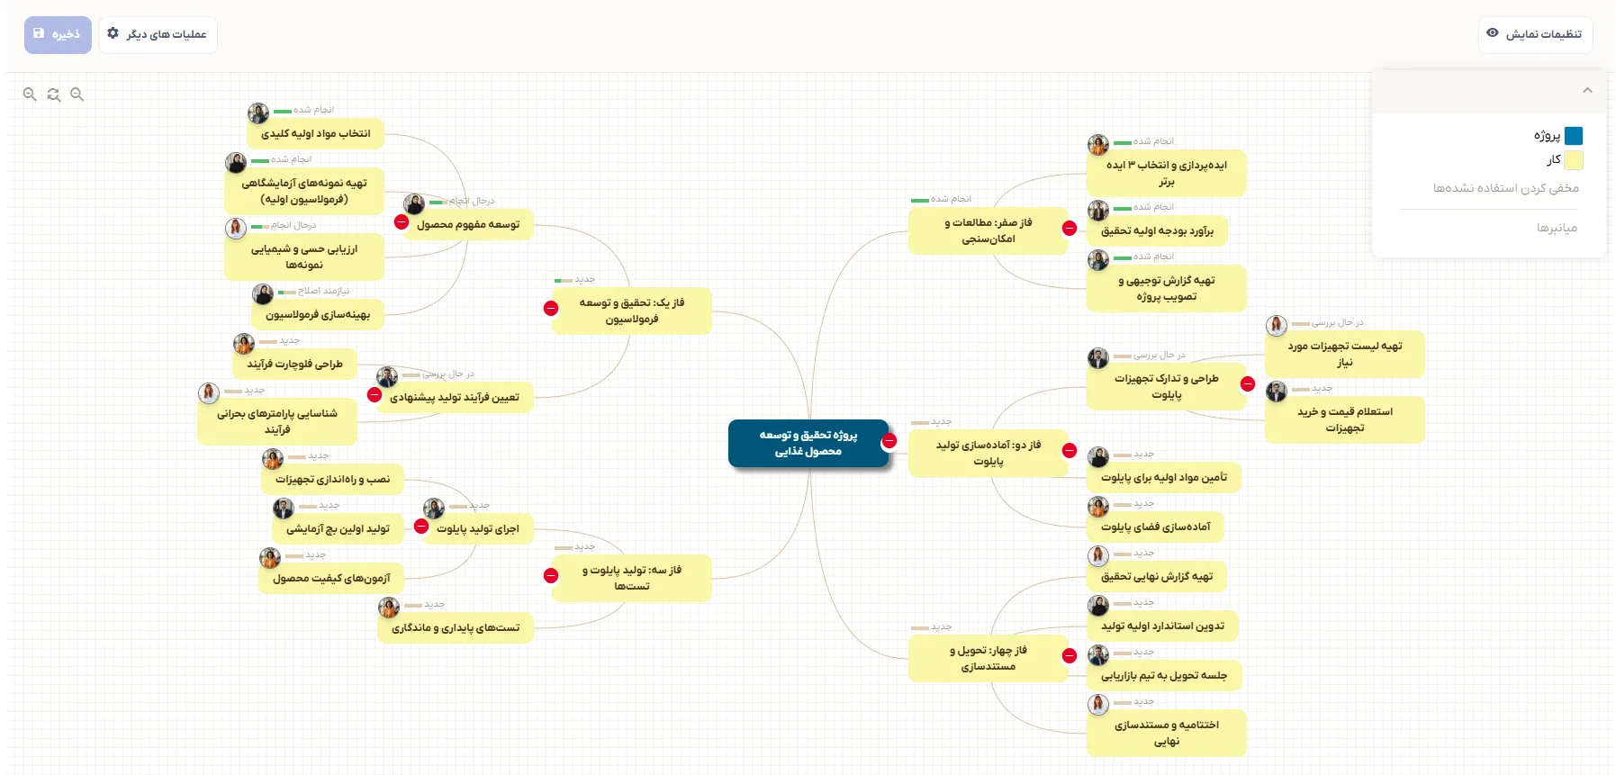Screen dimensions: 1616x775
Task: Select the اختتامیه و مستندسازی نهایی node
Action: point(1167,733)
